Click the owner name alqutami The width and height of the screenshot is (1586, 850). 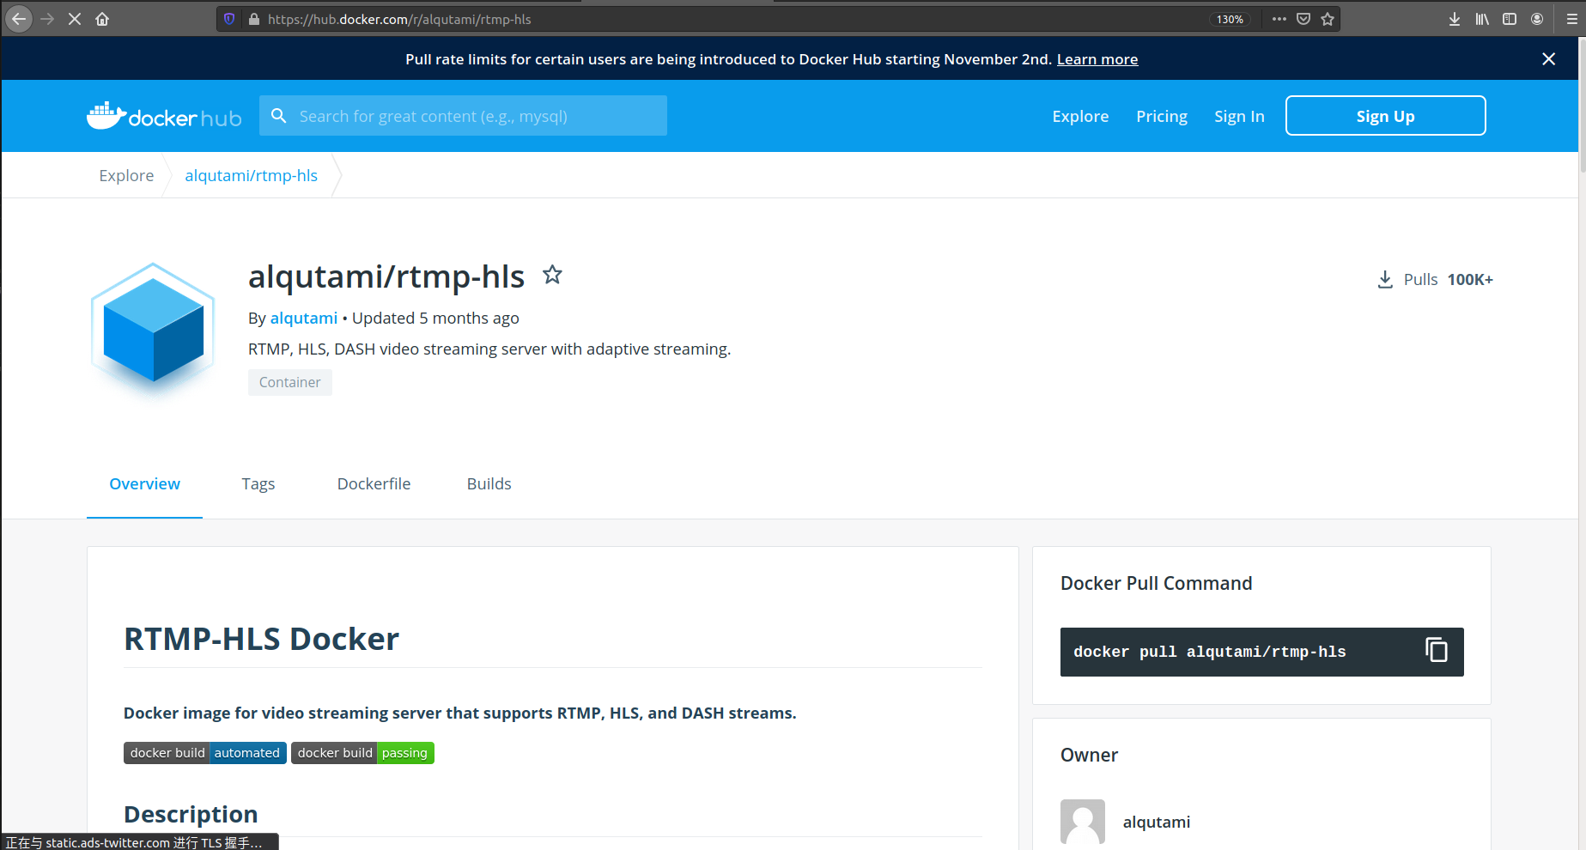tap(1157, 822)
